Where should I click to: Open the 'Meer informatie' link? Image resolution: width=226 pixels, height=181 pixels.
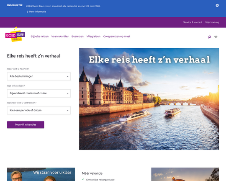[x=38, y=12]
